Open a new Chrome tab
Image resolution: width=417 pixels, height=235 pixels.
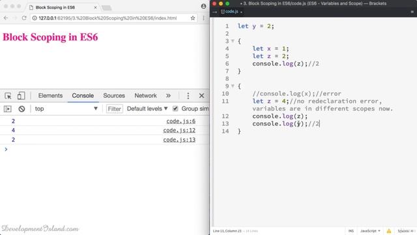tap(107, 8)
